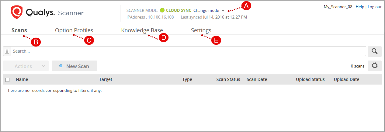
Task: Sort by the Name column header
Action: pyautogui.click(x=22, y=79)
